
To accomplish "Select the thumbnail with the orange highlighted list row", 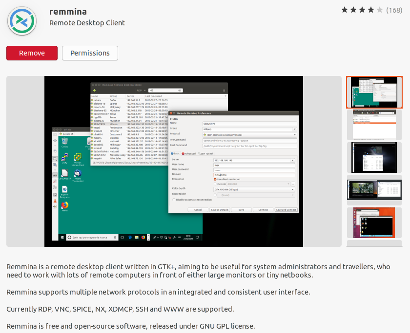I will [x=374, y=125].
